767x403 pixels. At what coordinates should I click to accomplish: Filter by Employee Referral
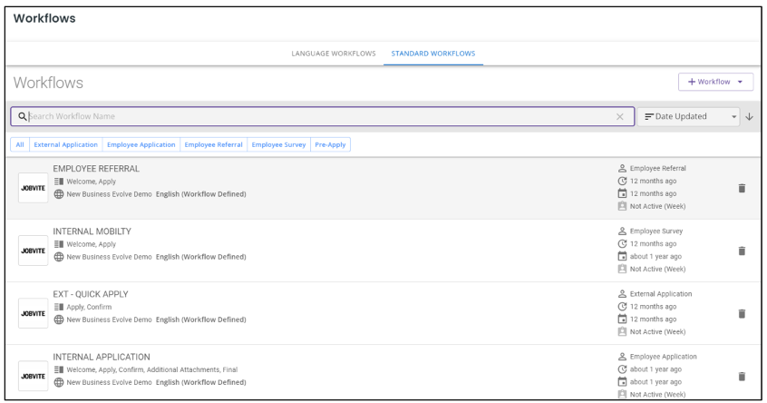(213, 144)
